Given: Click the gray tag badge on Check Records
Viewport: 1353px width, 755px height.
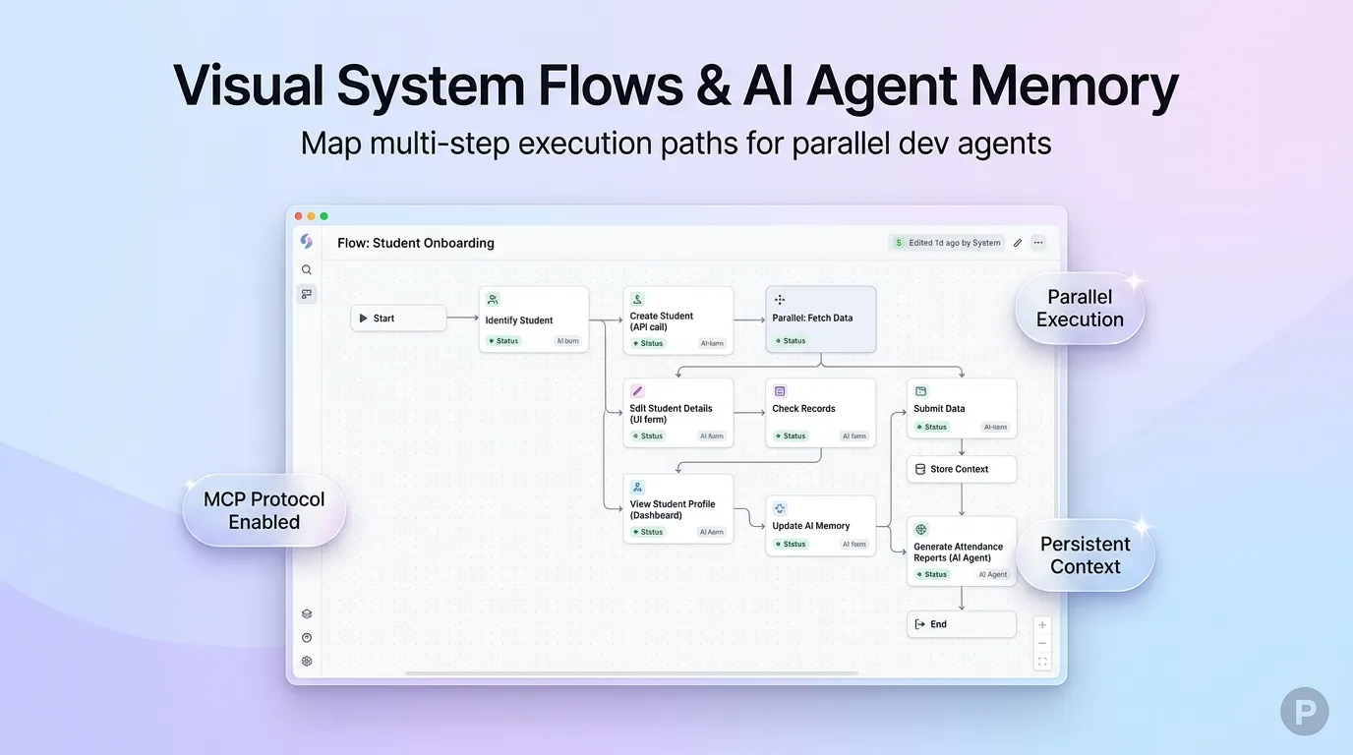Looking at the screenshot, I should tap(854, 436).
